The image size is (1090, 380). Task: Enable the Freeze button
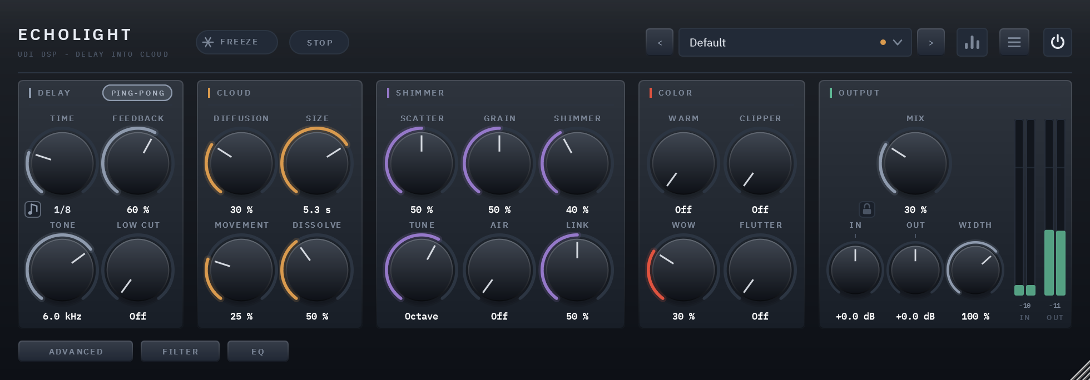coord(237,42)
